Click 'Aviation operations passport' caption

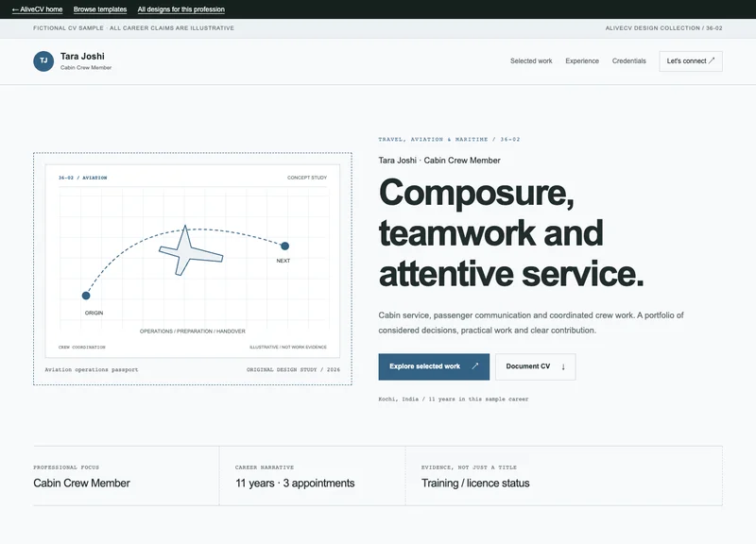point(91,369)
